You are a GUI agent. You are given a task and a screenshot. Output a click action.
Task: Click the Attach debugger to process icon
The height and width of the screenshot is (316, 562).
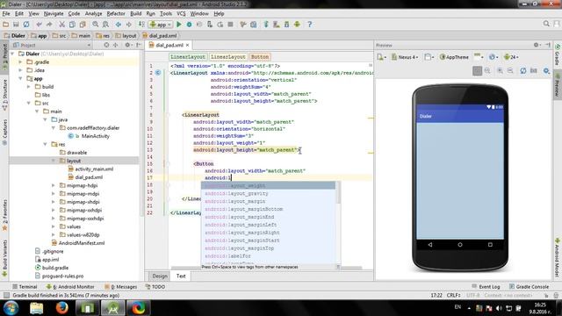pos(210,25)
